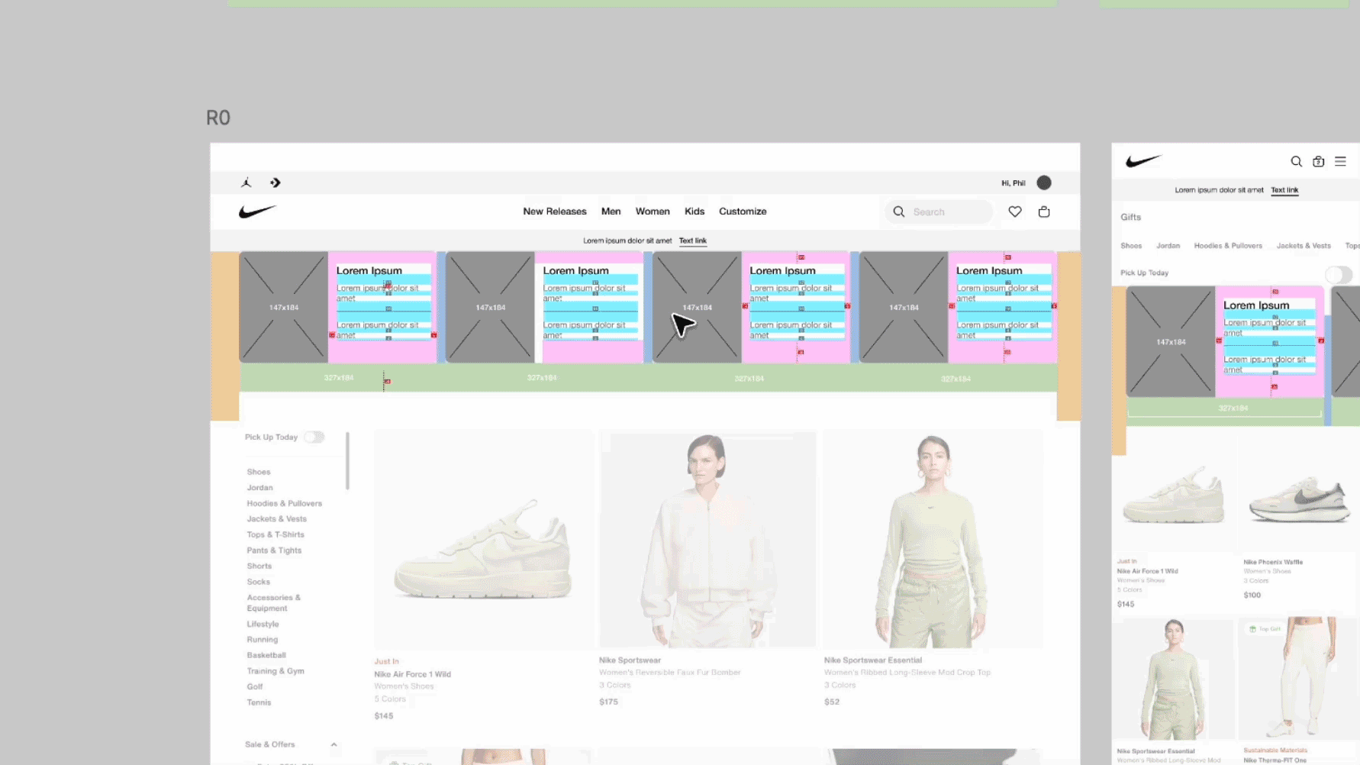
Task: Click Golf in the sidebar
Action: pos(255,687)
